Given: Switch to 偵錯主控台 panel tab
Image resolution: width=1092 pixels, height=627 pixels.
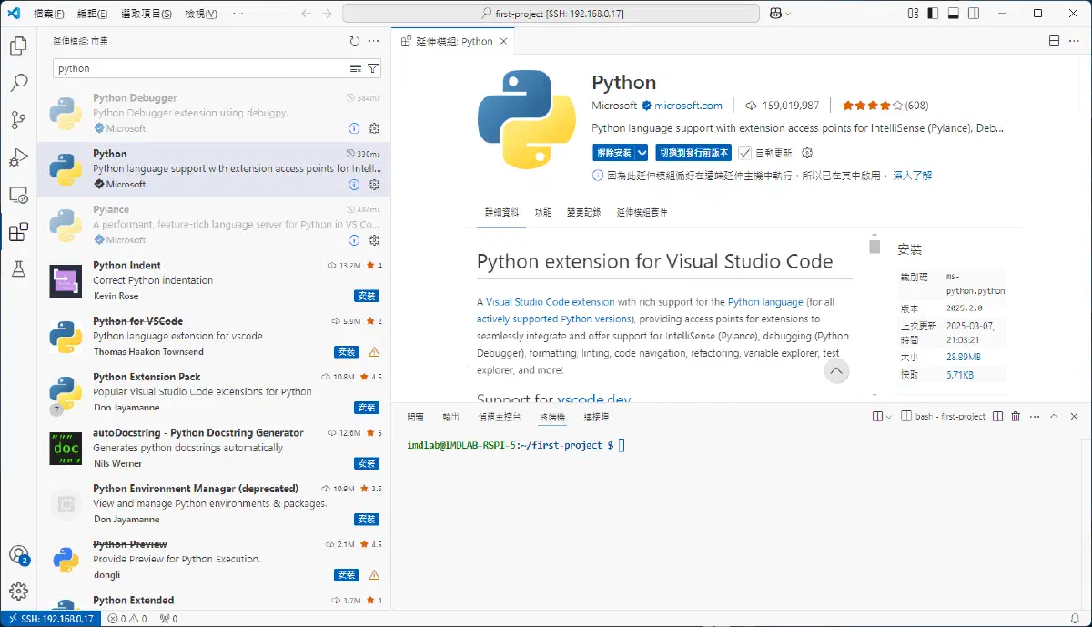Looking at the screenshot, I should (x=500, y=416).
